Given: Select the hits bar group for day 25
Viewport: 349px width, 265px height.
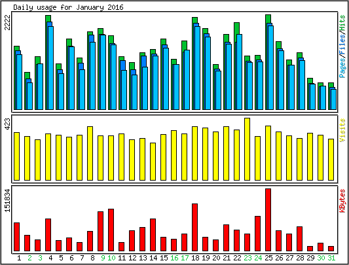Looking at the screenshot, I should tap(269, 62).
